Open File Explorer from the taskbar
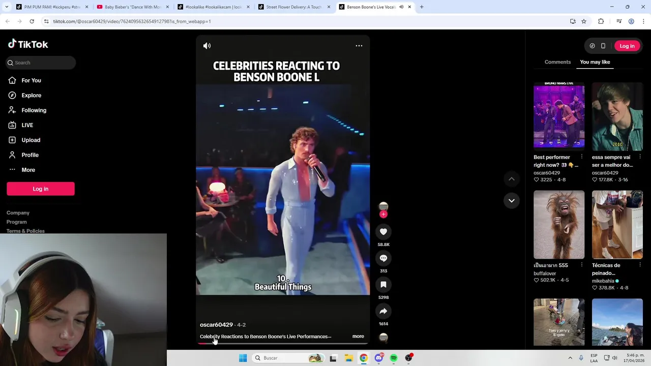Viewport: 651px width, 366px height. tap(348, 358)
